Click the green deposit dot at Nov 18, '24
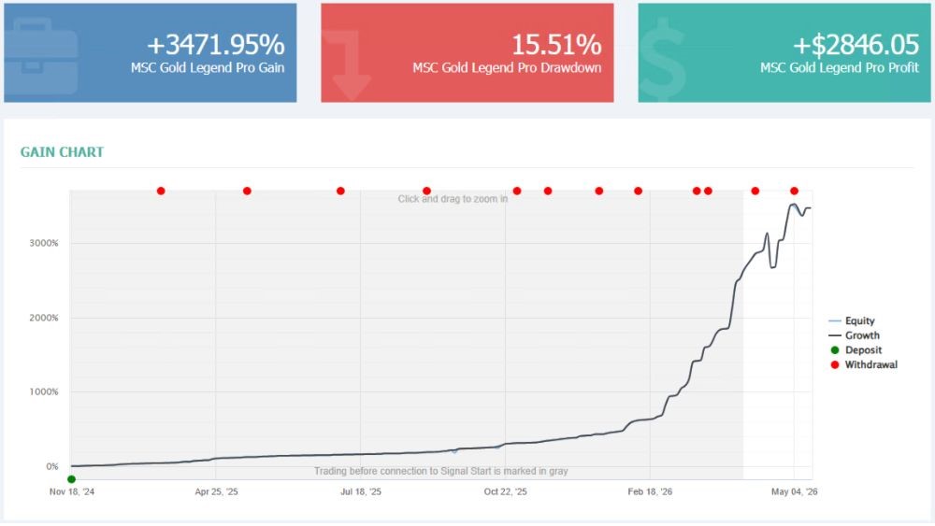This screenshot has width=935, height=526. (72, 479)
